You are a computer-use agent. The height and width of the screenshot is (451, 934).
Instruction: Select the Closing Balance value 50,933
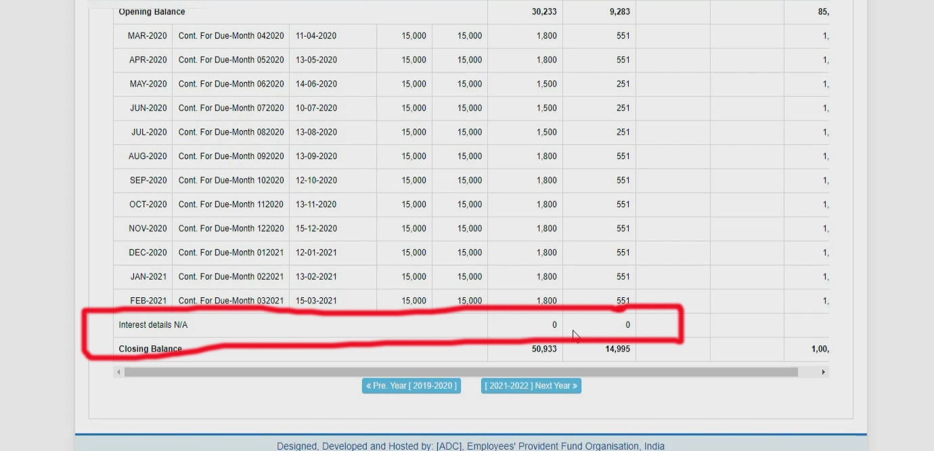click(x=544, y=349)
